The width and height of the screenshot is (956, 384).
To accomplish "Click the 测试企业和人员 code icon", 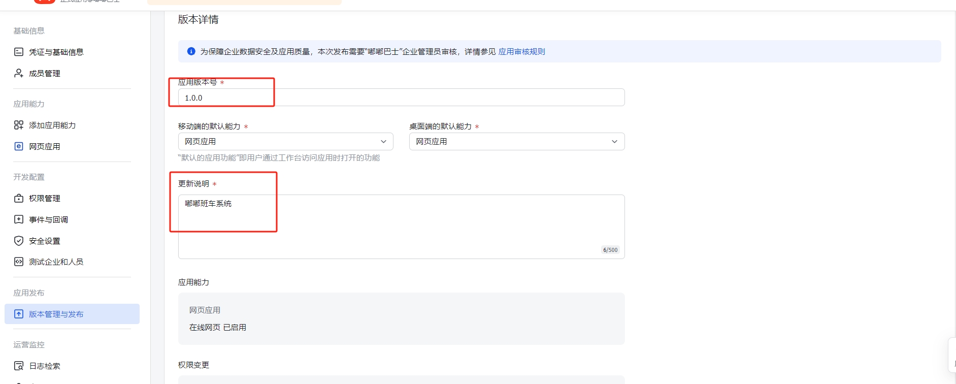I will coord(19,262).
